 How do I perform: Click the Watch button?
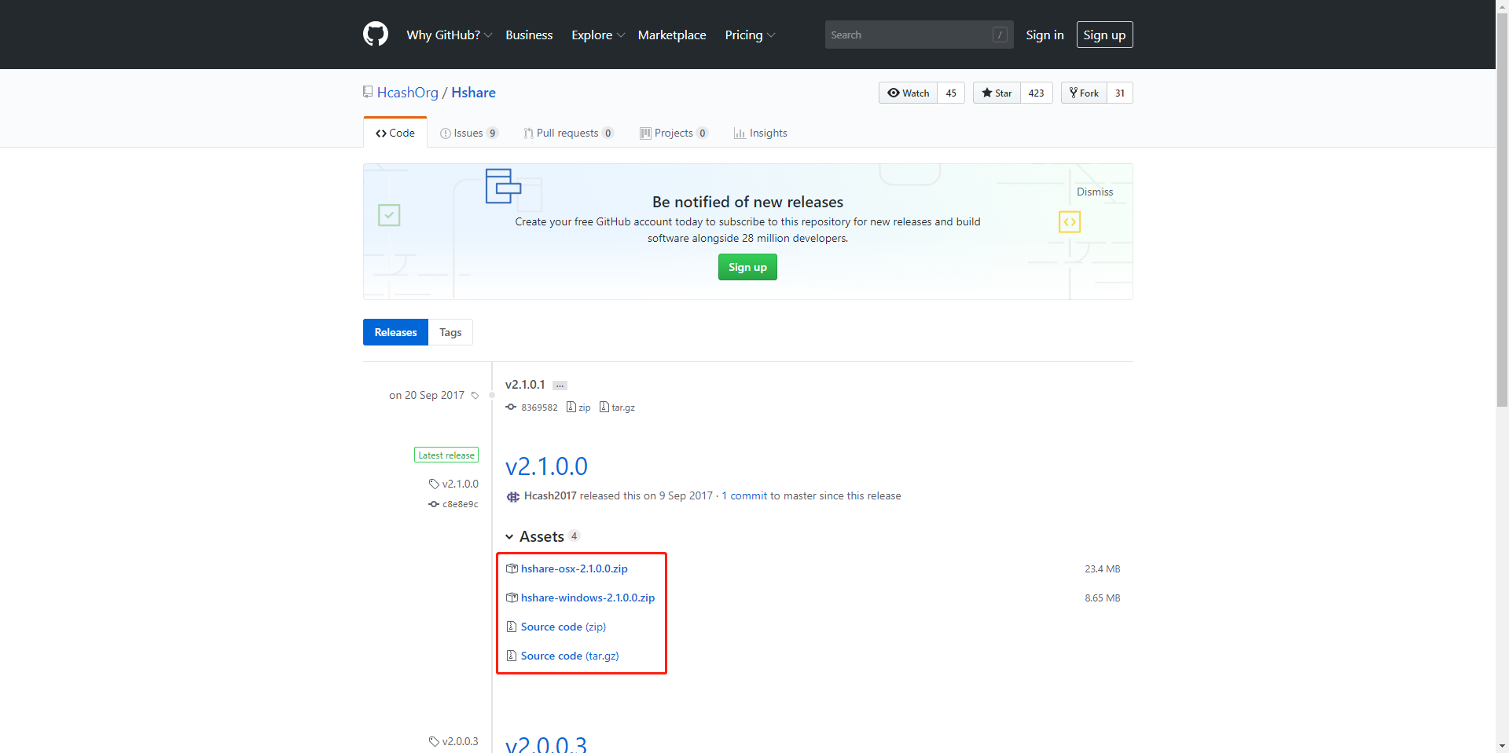908,93
